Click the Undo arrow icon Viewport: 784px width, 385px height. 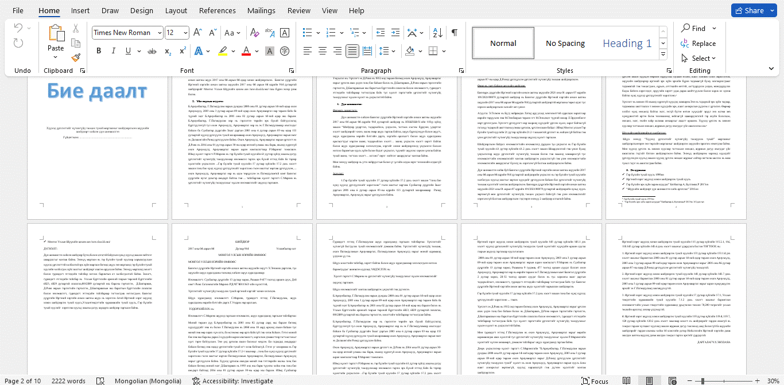18,29
